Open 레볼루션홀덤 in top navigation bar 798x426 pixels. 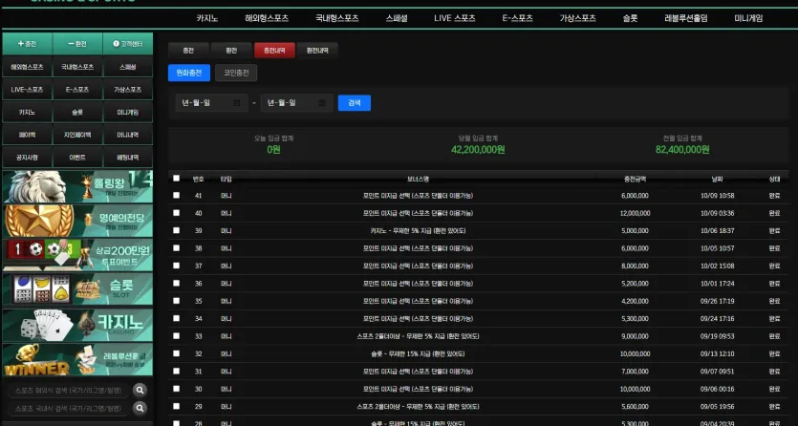click(686, 18)
